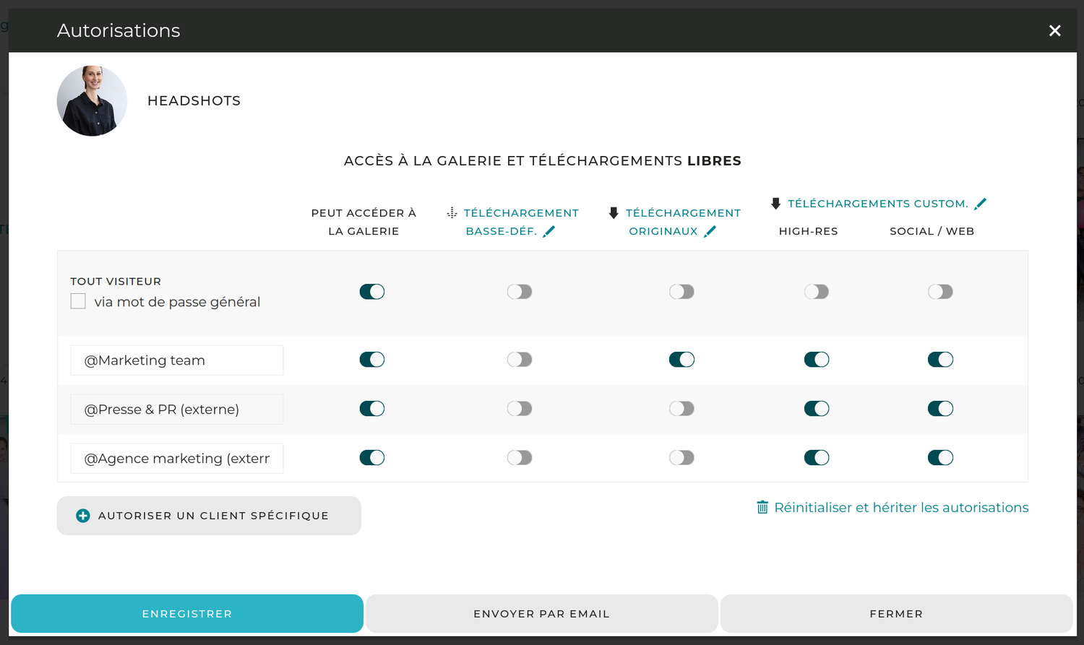Click the download arrow icon before Téléchargement Originaux

coord(614,212)
